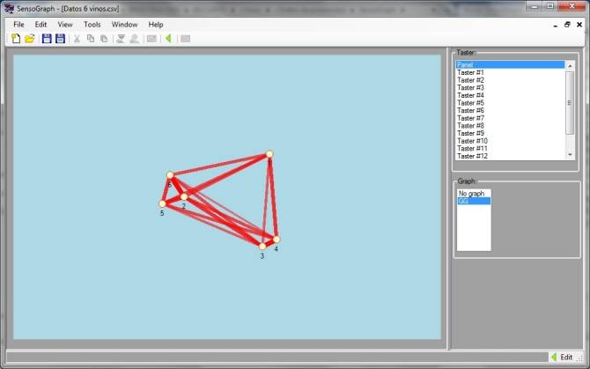Image resolution: width=590 pixels, height=369 pixels.
Task: Click the Paste icon in toolbar
Action: pos(104,39)
